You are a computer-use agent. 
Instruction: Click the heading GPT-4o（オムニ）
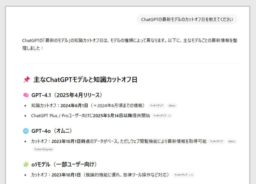pyautogui.click(x=52, y=131)
